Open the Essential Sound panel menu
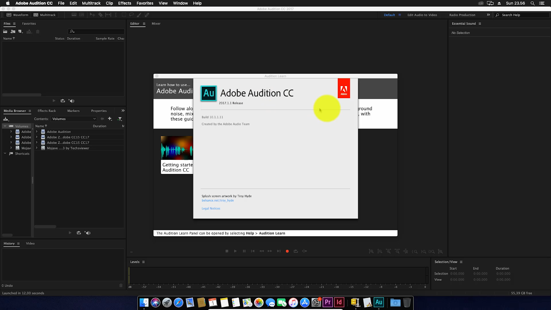Image resolution: width=551 pixels, height=310 pixels. click(480, 24)
